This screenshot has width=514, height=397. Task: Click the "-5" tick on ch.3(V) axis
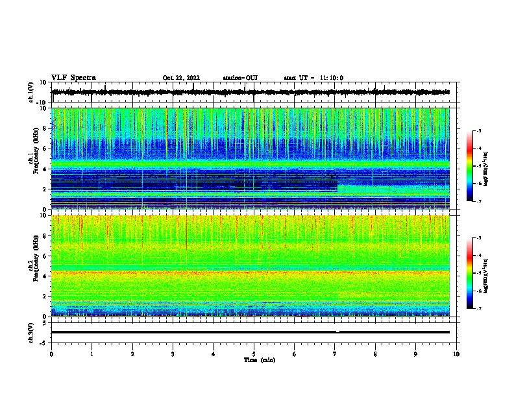[x=43, y=343]
